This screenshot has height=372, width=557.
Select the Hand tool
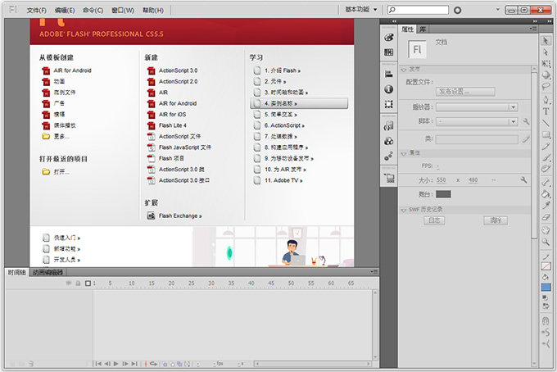point(546,230)
